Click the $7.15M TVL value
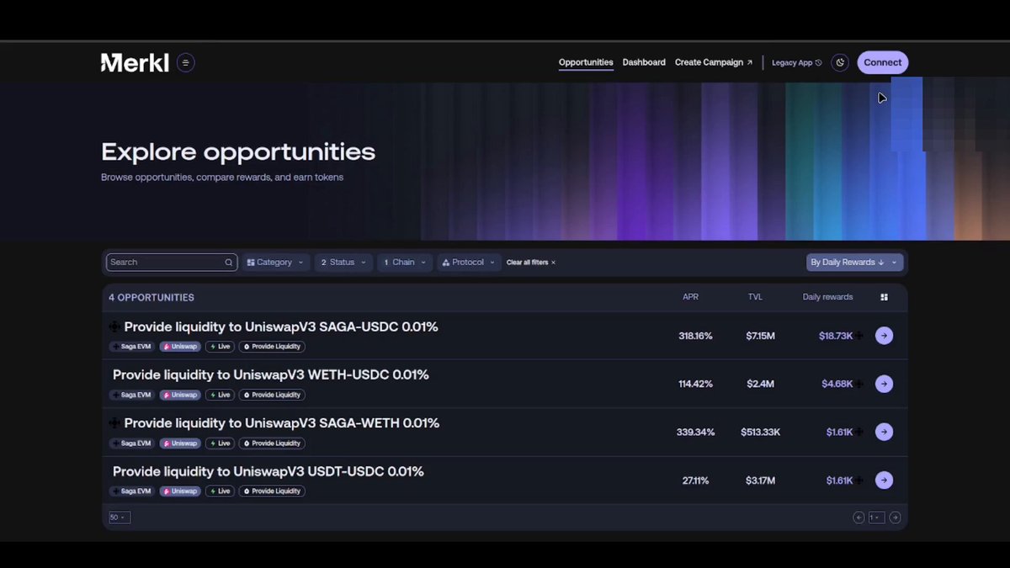1010x568 pixels. point(760,336)
